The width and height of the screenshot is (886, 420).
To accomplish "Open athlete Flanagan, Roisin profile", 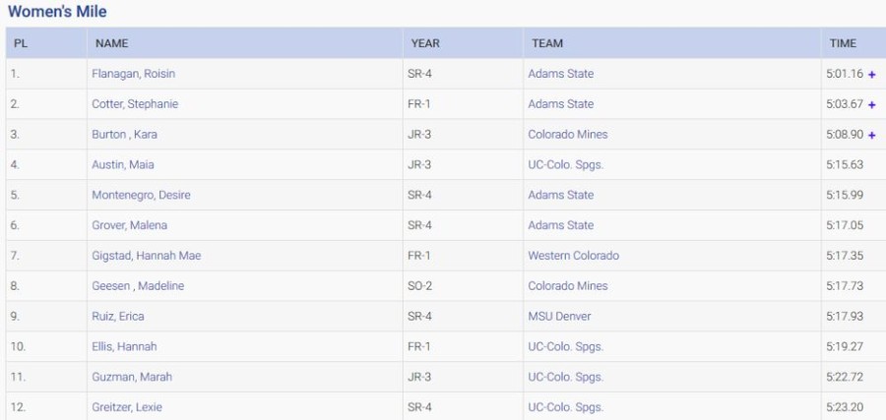I will 133,74.
